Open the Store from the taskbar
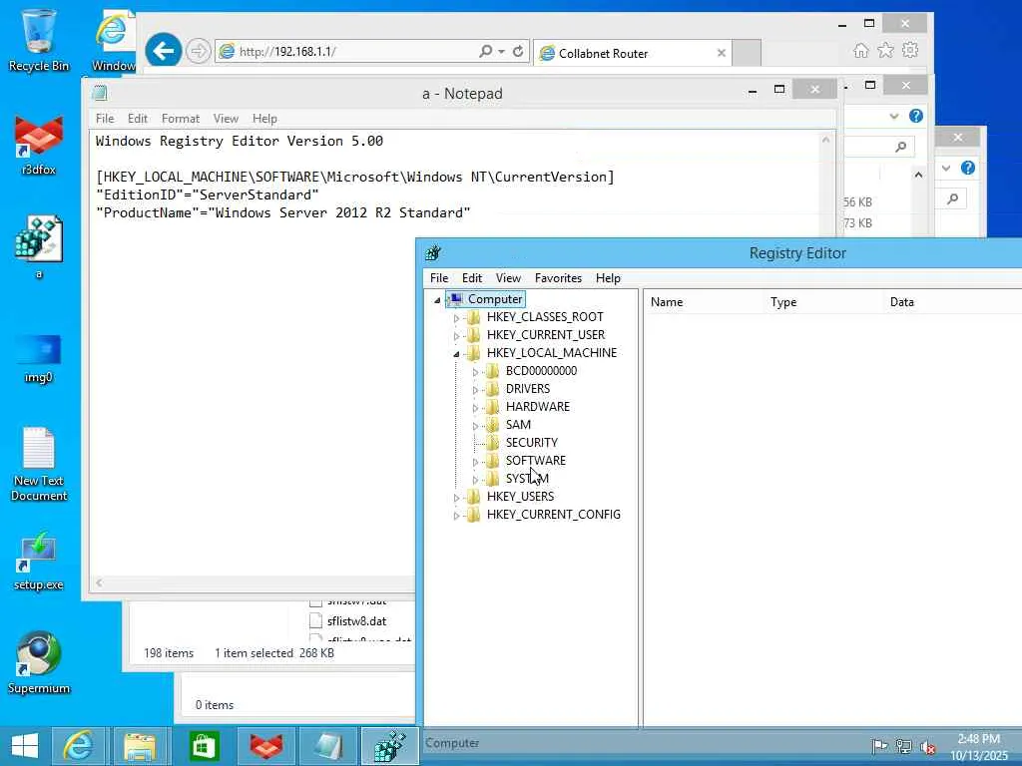Viewport: 1022px width, 766px height. (x=204, y=746)
